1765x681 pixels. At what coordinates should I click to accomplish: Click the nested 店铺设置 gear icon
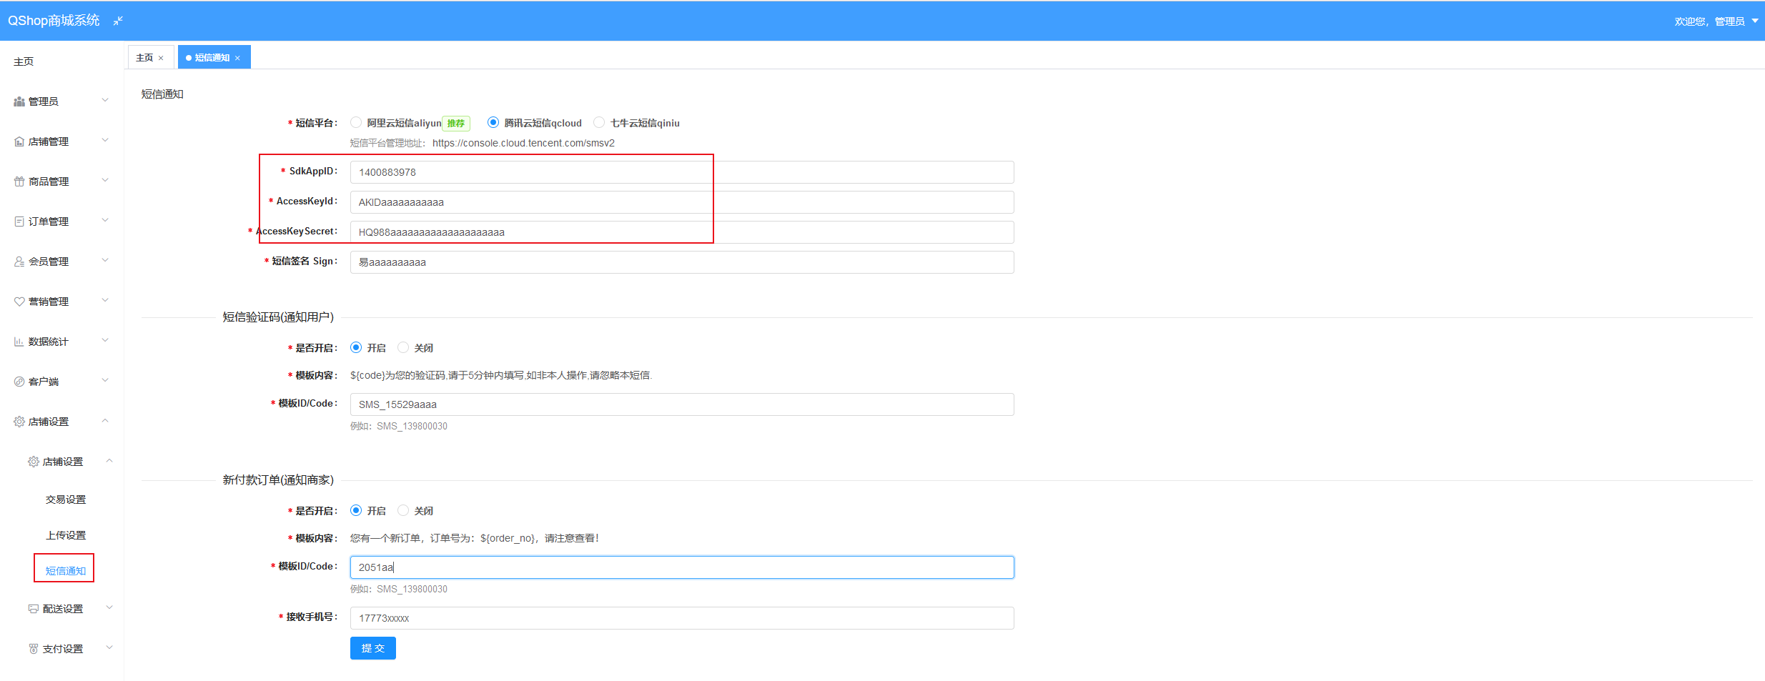[x=34, y=462]
